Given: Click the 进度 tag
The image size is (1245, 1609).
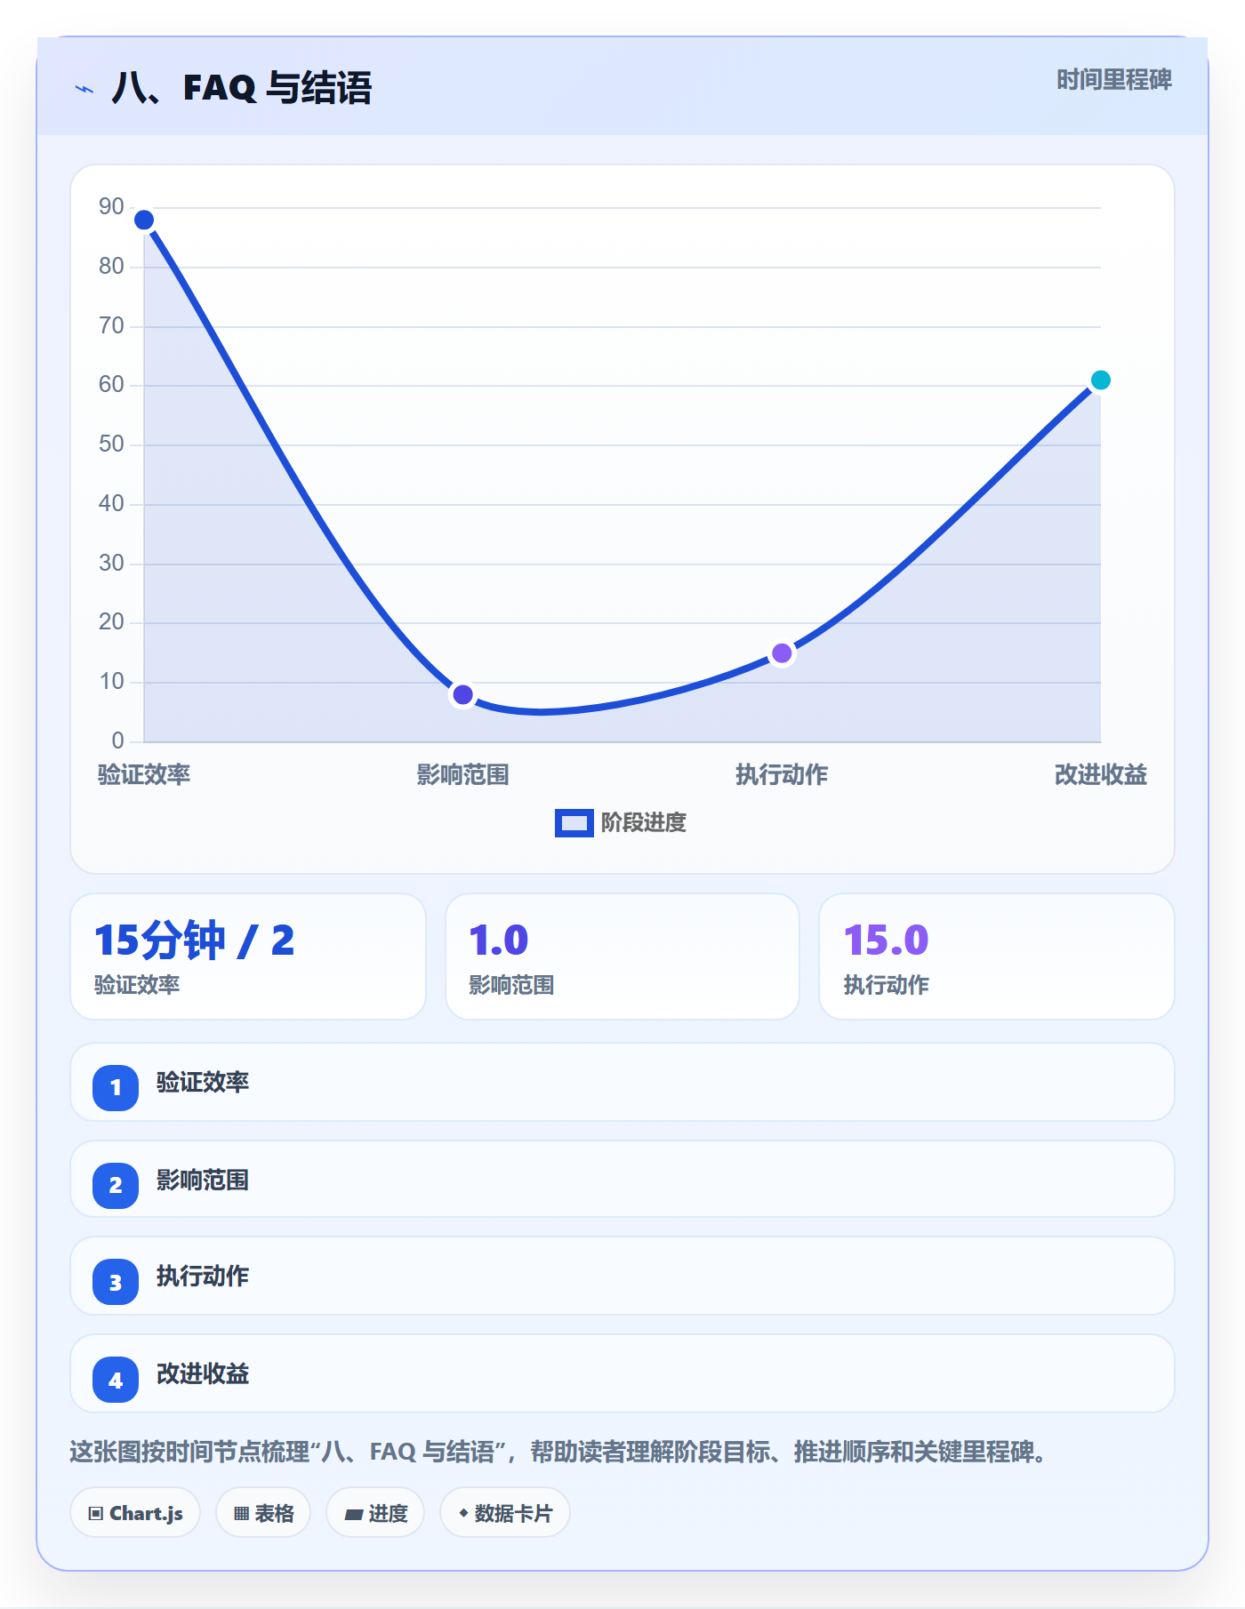Looking at the screenshot, I should [375, 1513].
